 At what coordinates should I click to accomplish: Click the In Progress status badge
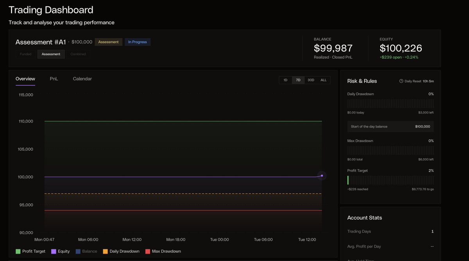tap(138, 42)
